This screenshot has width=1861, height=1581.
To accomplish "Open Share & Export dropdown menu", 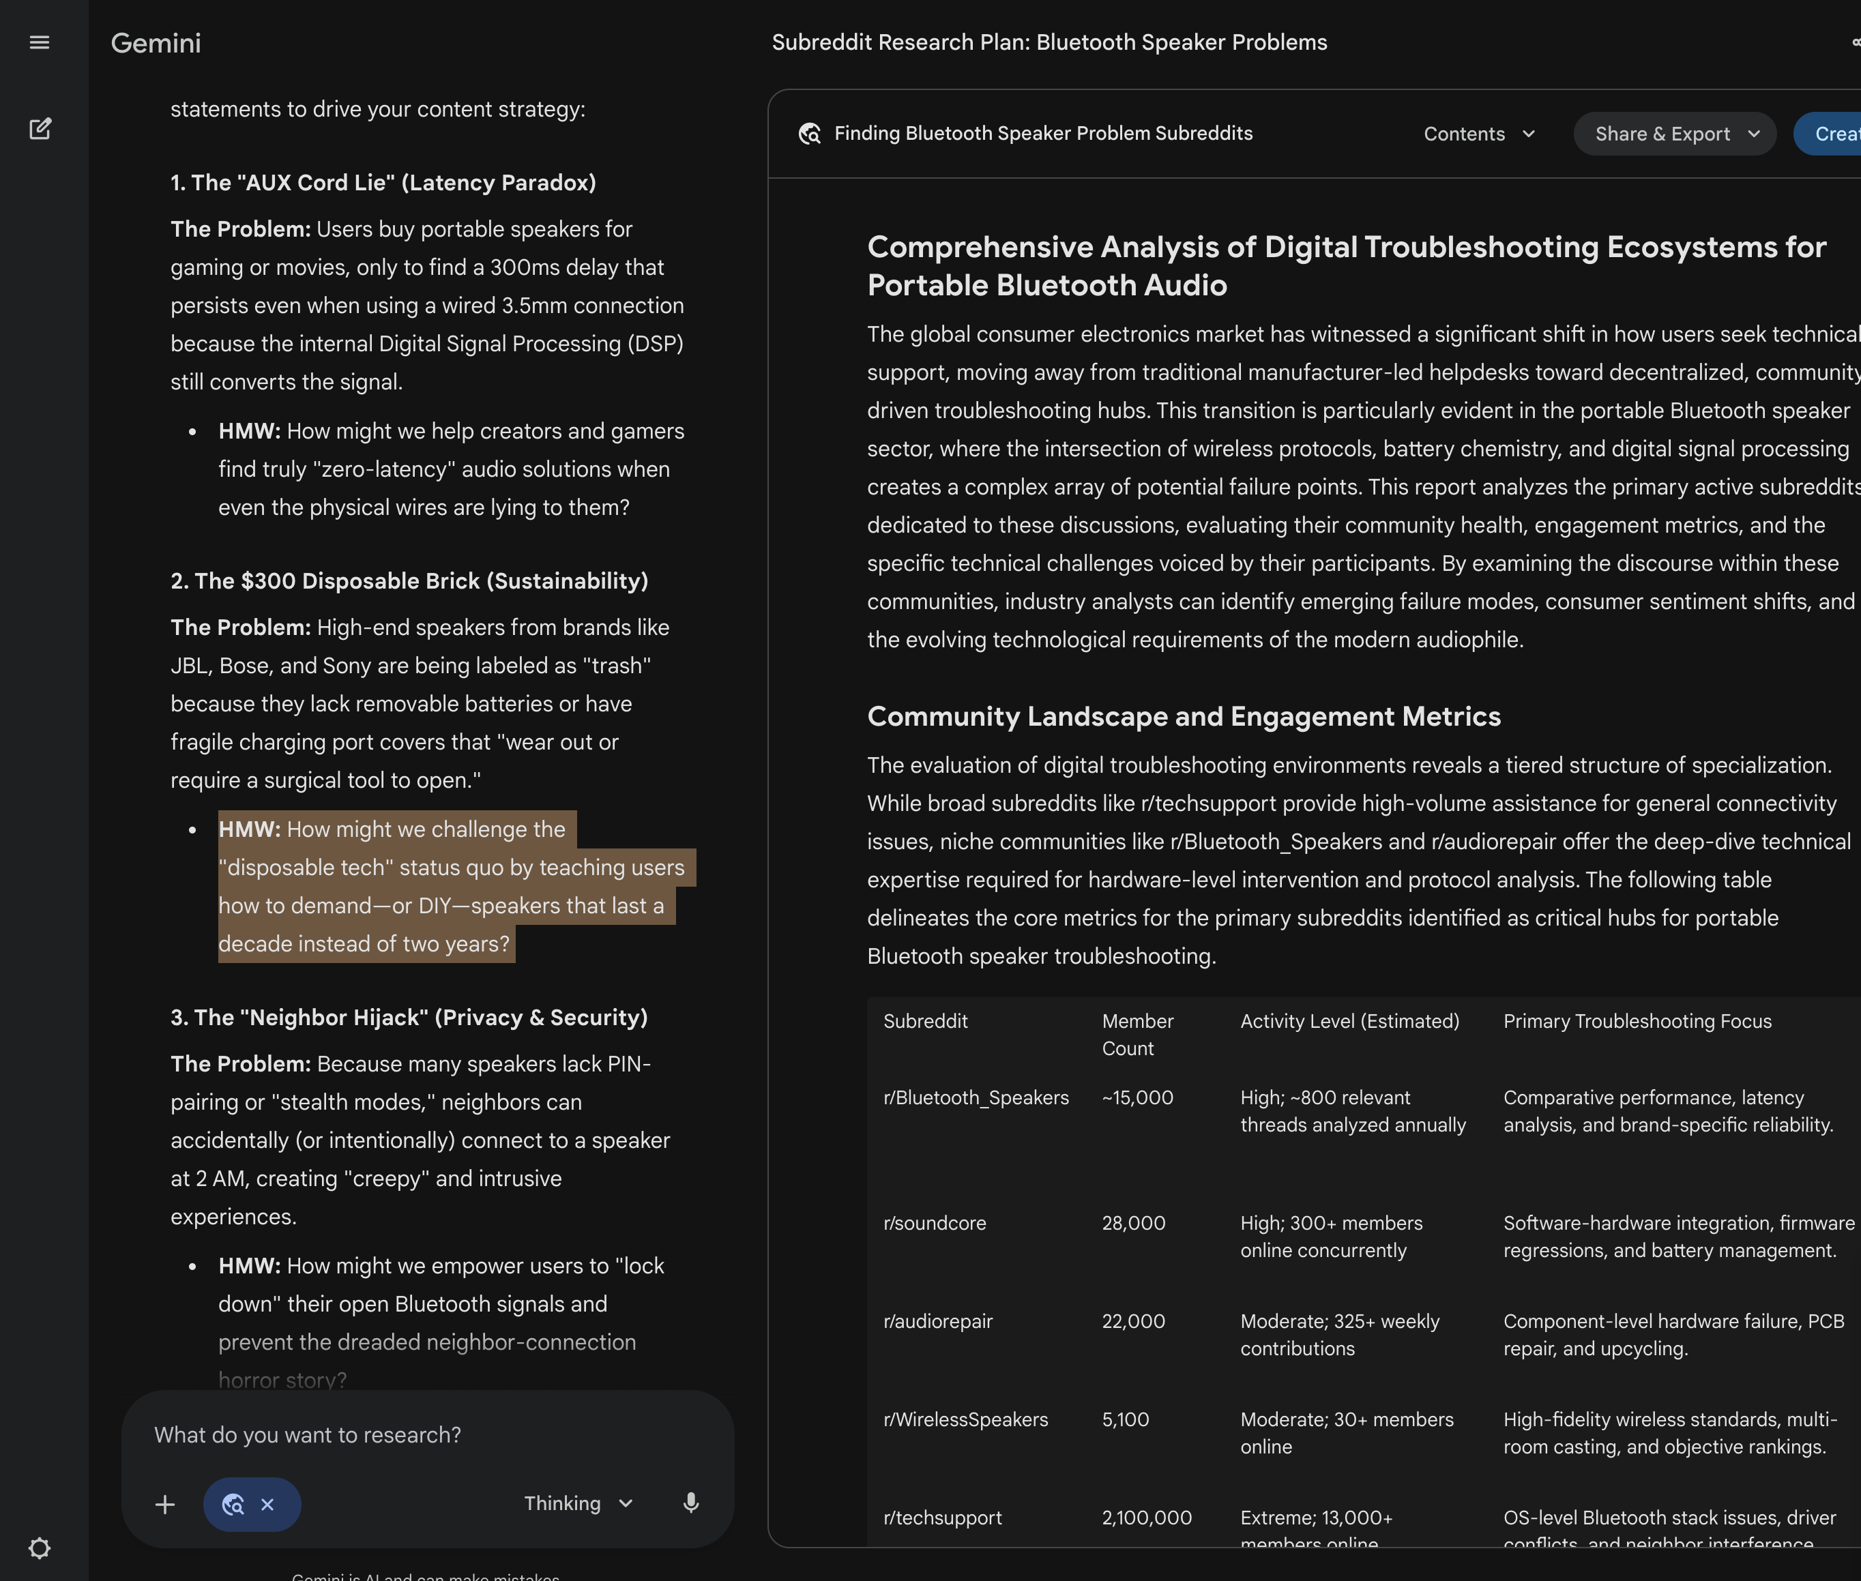I will coord(1673,134).
